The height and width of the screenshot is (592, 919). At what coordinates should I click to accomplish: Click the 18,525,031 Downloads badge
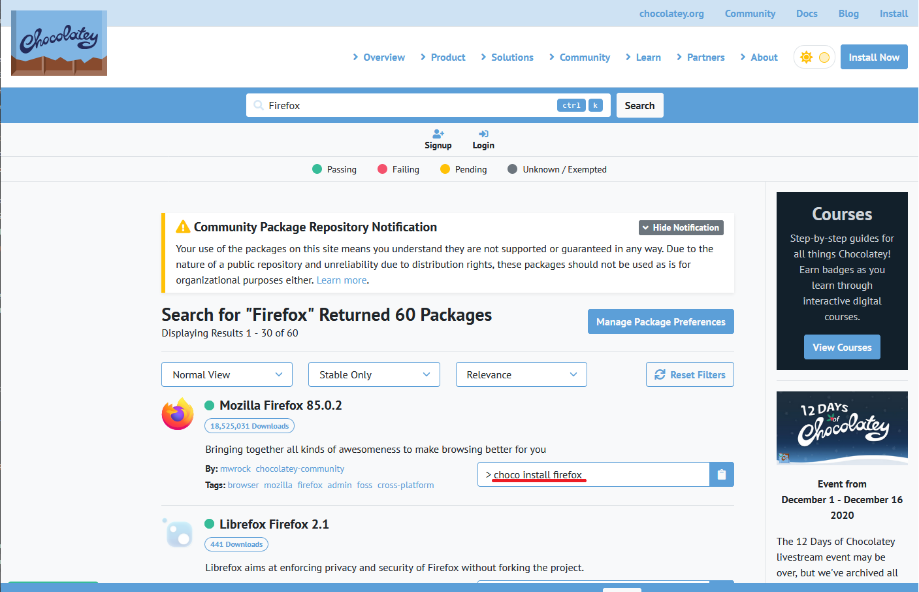pyautogui.click(x=250, y=426)
